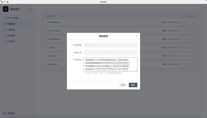Expand the first localhost row
The width and height of the screenshot is (207, 118).
[x=47, y=56]
